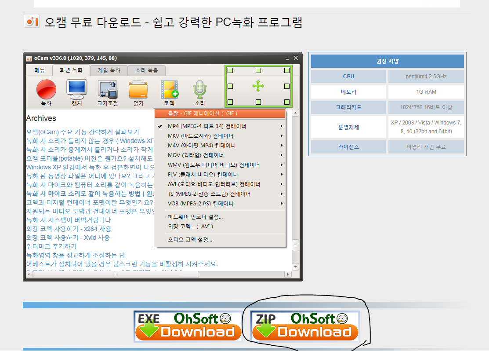The width and height of the screenshot is (489, 351).
Task: Open 코덱과 디지털 컨테이너 포맷이란 link
Action: [90, 202]
